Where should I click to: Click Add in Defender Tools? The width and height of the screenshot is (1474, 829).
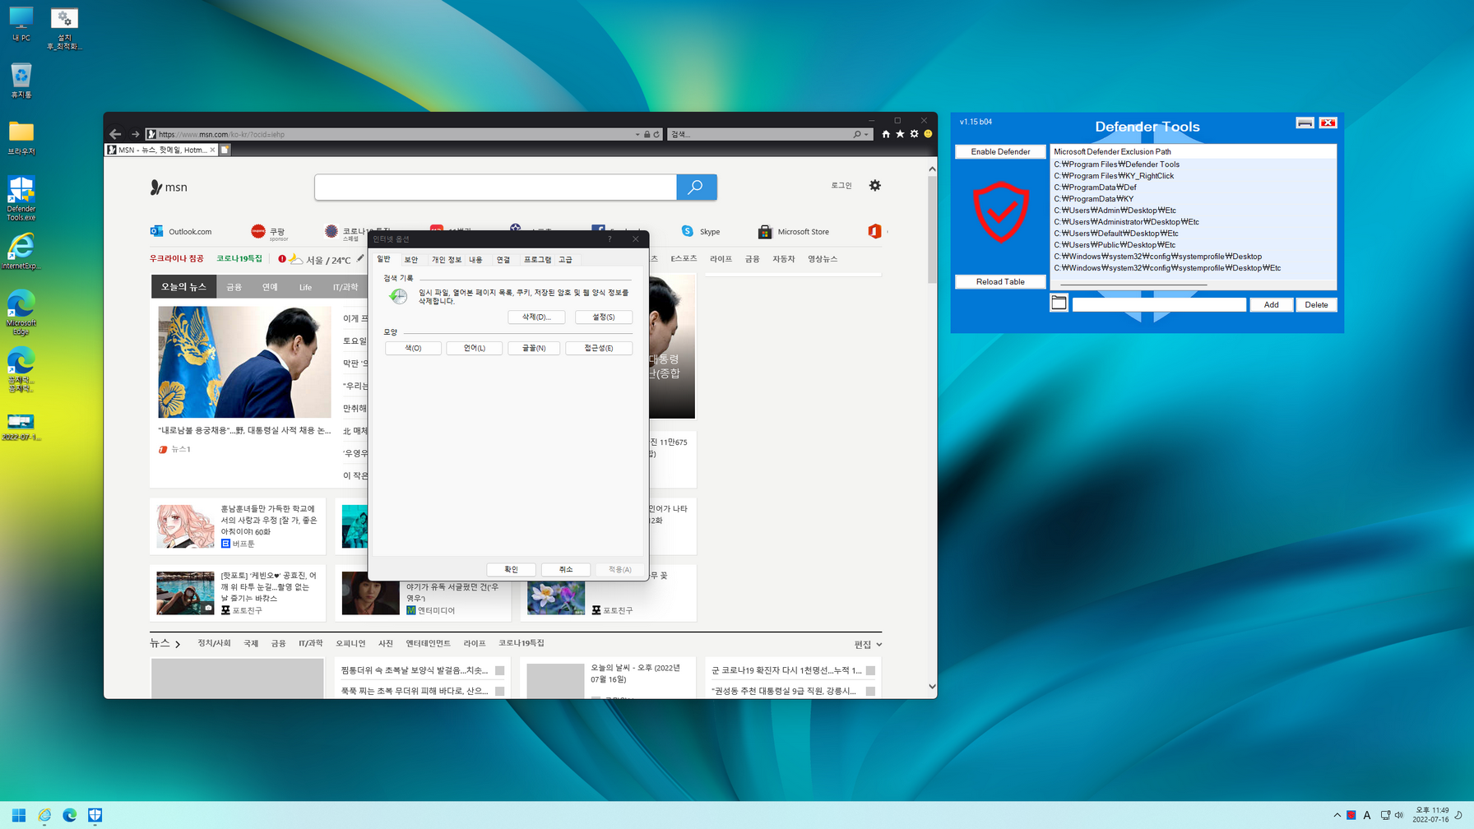1271,304
